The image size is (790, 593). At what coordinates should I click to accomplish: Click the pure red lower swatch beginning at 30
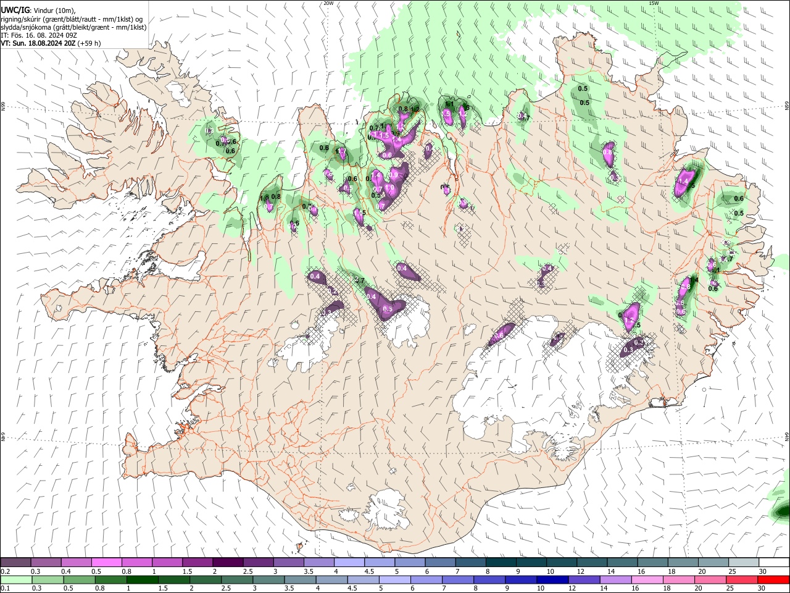pos(774,579)
